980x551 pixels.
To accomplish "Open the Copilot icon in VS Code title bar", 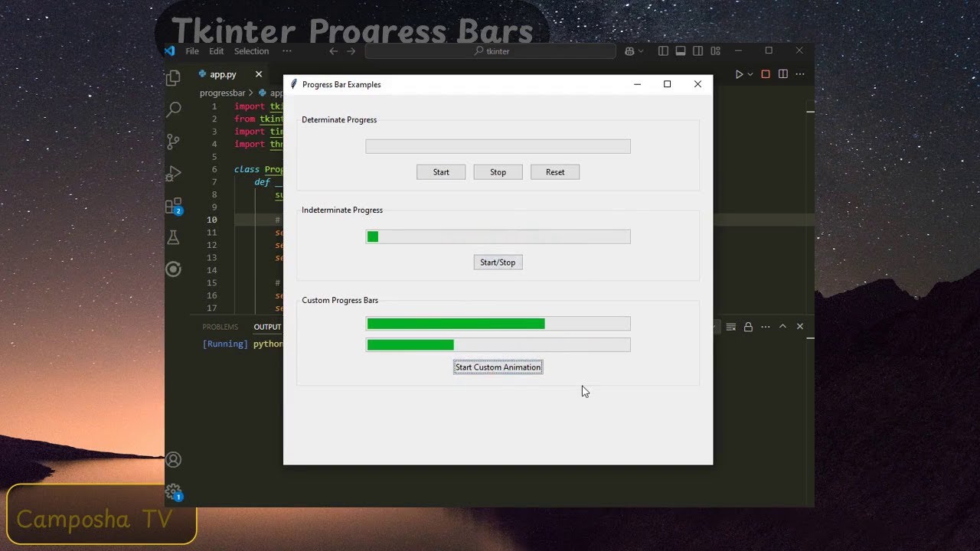I will [629, 51].
